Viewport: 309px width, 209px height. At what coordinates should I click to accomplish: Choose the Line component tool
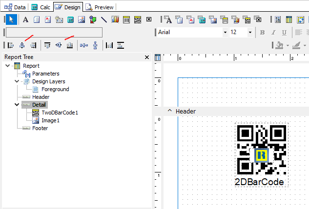[104, 19]
